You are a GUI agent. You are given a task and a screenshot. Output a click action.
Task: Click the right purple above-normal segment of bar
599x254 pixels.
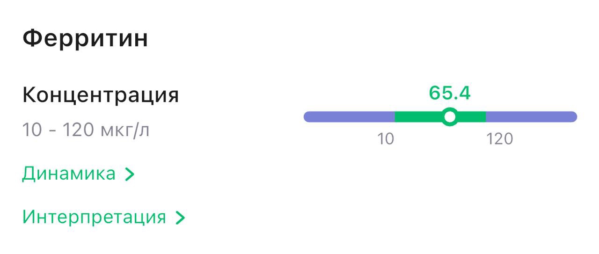[x=531, y=117]
